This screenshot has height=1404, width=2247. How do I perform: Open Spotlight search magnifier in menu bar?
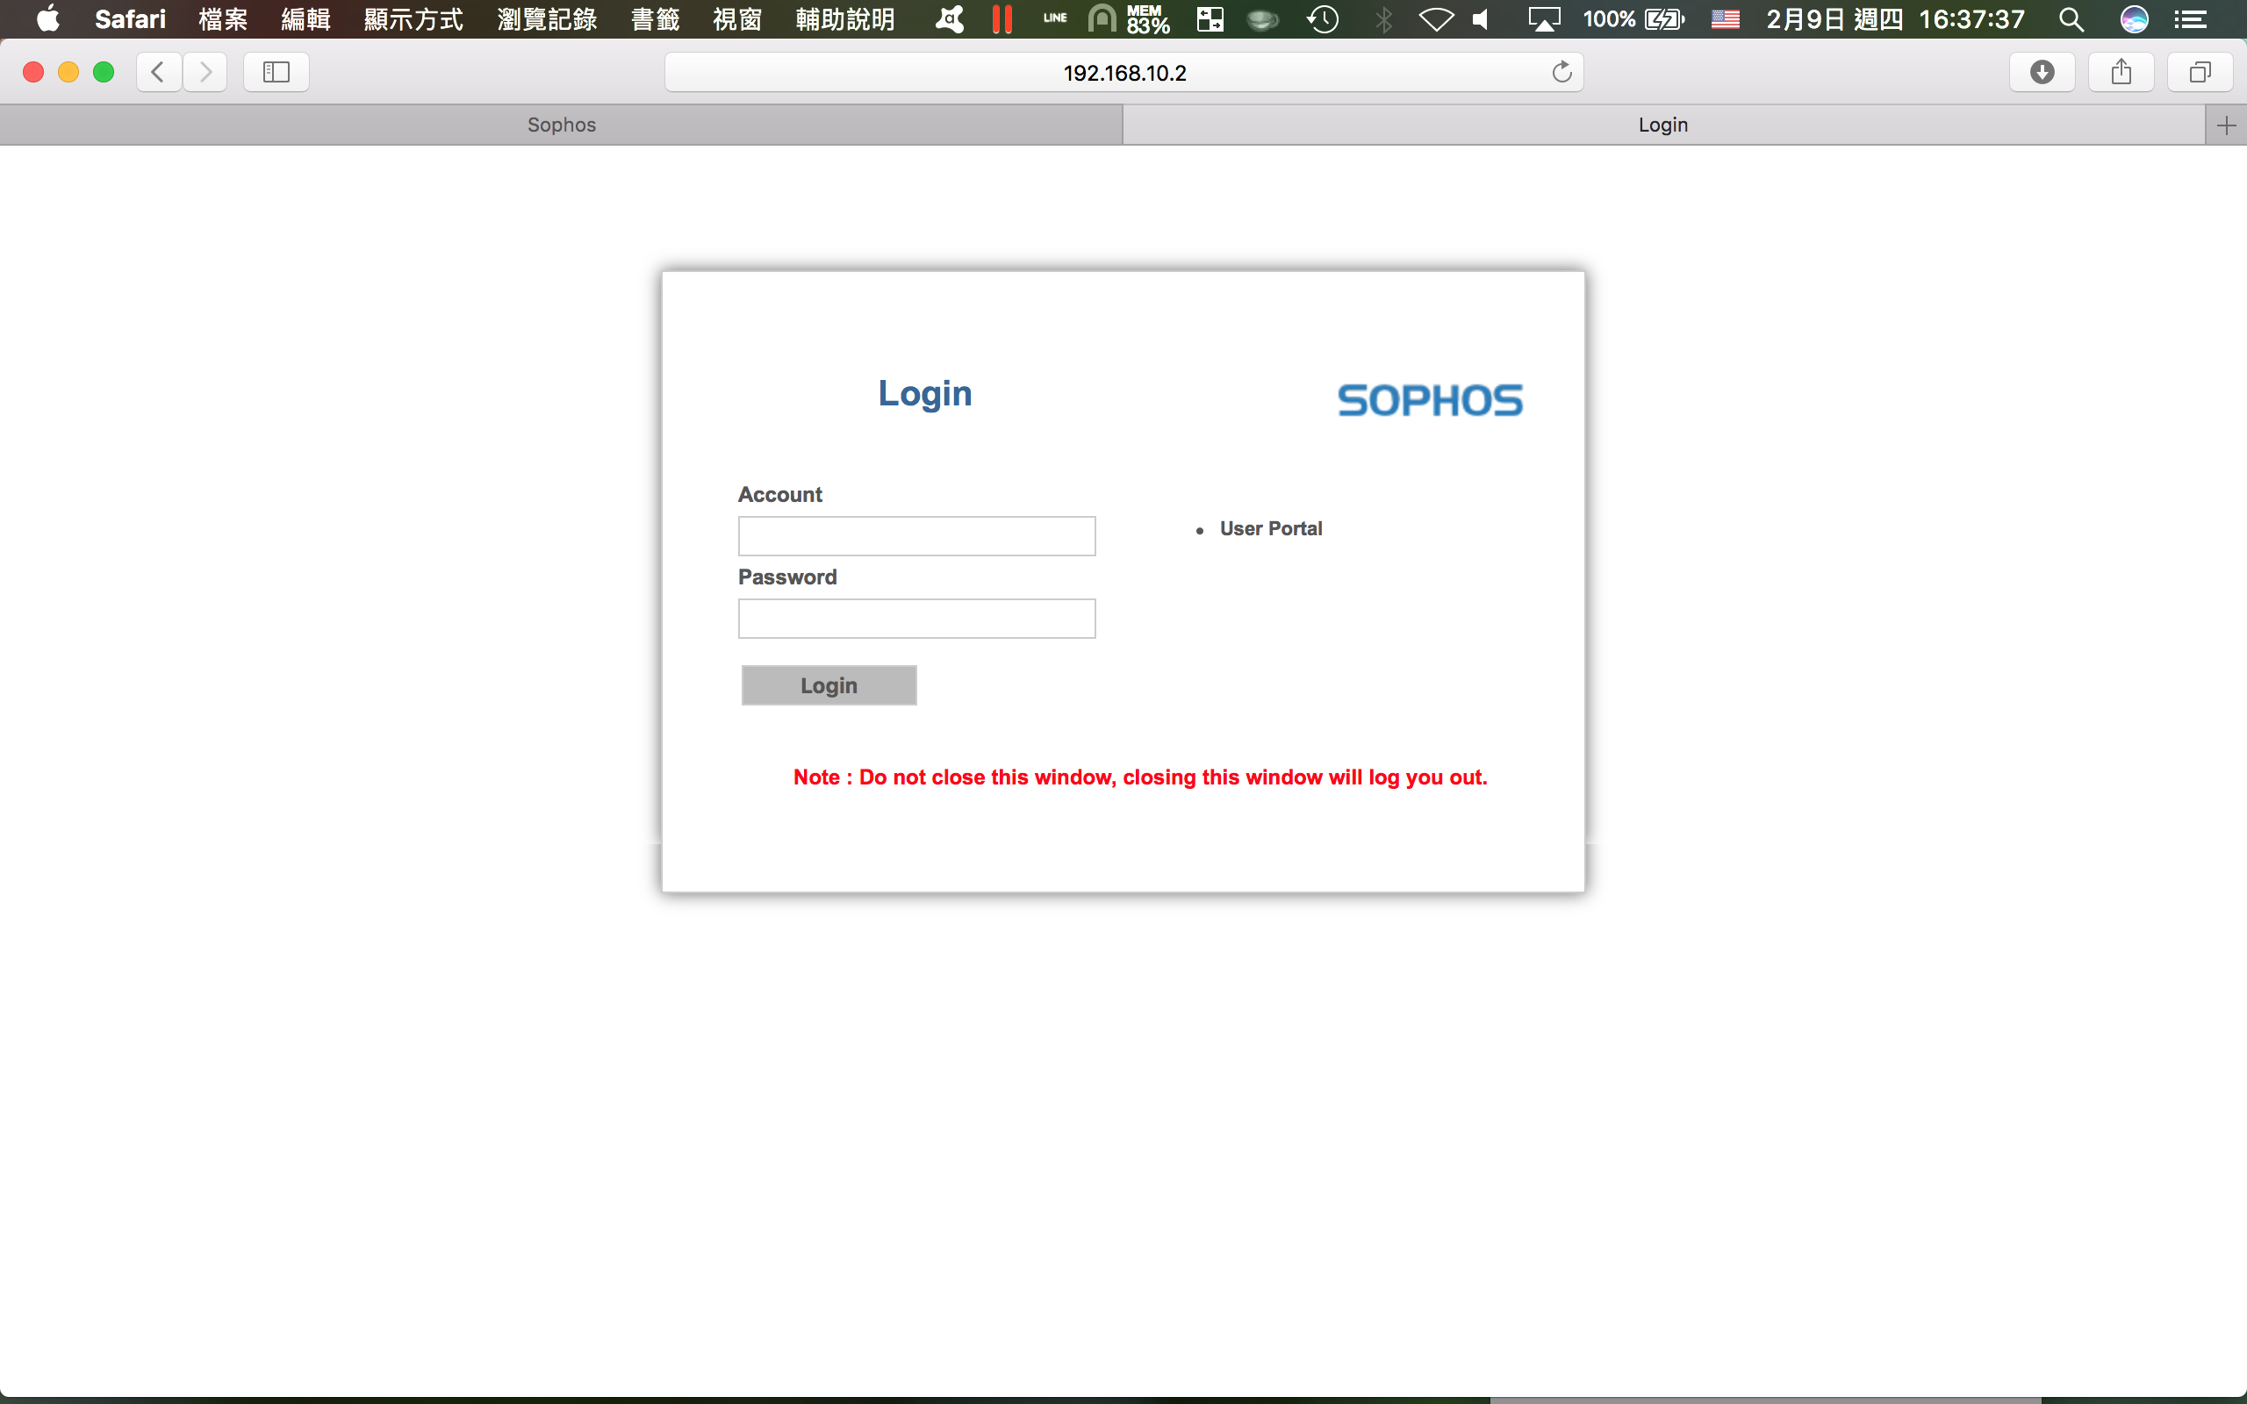[x=2071, y=18]
